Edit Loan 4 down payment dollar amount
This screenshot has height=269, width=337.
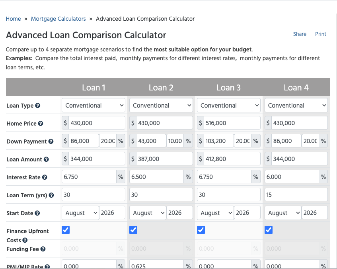click(x=286, y=141)
